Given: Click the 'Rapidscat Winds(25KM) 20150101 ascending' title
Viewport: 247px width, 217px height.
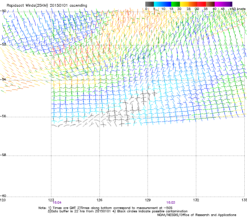Looking at the screenshot, I should pos(47,6).
